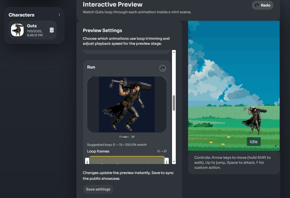Click the Loop frames label
Viewport: 290px width, 198px height.
[98, 151]
